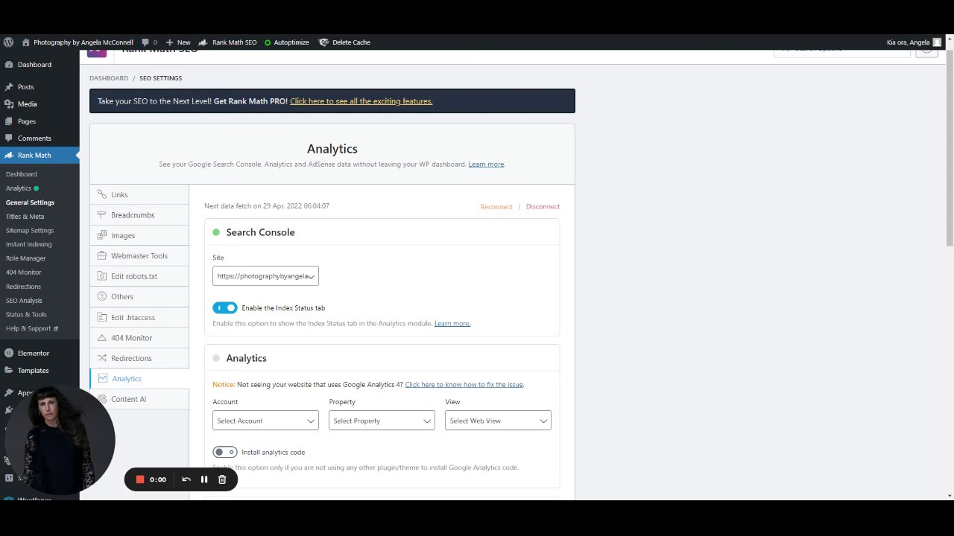Toggle Enable the Index Status tab
954x536 pixels.
pos(225,308)
